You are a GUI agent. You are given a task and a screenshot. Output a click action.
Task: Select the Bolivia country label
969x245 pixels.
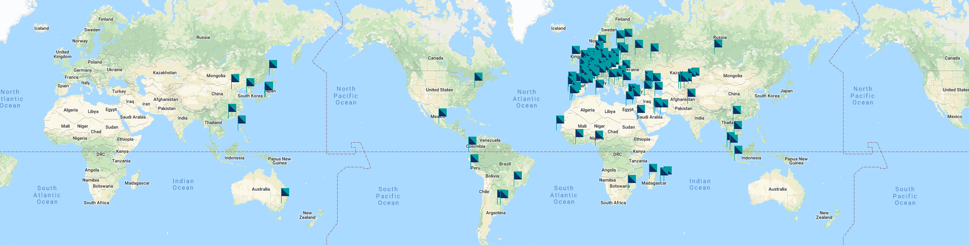tap(492, 176)
